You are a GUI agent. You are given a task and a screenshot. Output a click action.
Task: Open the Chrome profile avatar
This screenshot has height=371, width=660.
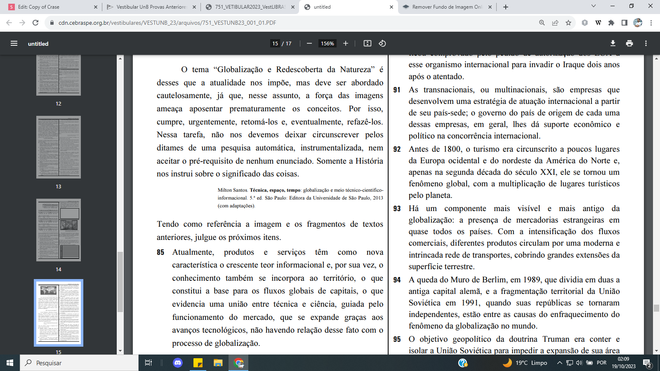click(638, 23)
